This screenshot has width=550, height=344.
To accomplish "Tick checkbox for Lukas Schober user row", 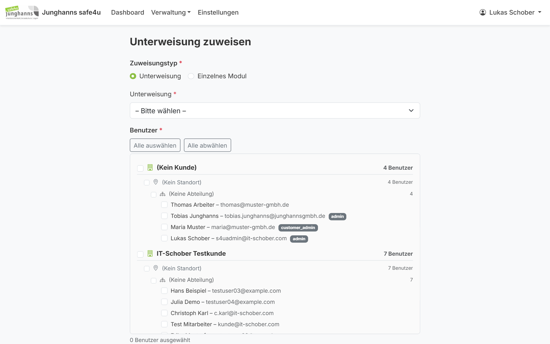I will point(164,238).
